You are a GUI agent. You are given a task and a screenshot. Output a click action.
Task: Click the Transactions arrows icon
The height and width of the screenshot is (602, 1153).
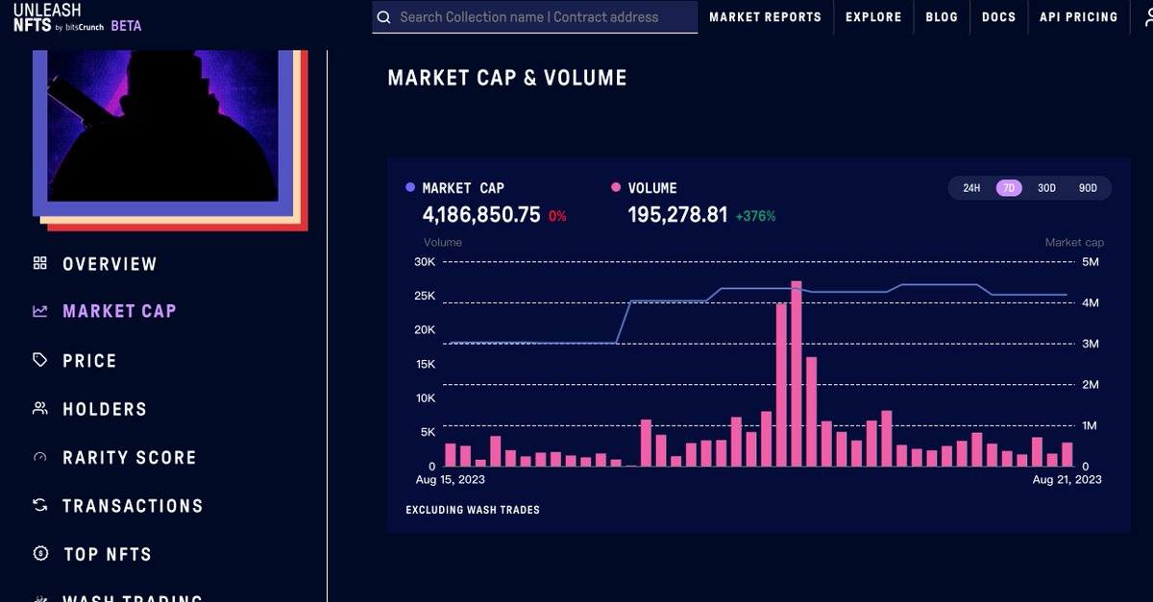39,505
